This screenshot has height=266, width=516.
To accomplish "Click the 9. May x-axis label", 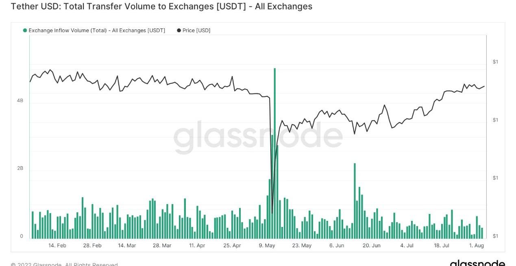I will [x=267, y=246].
